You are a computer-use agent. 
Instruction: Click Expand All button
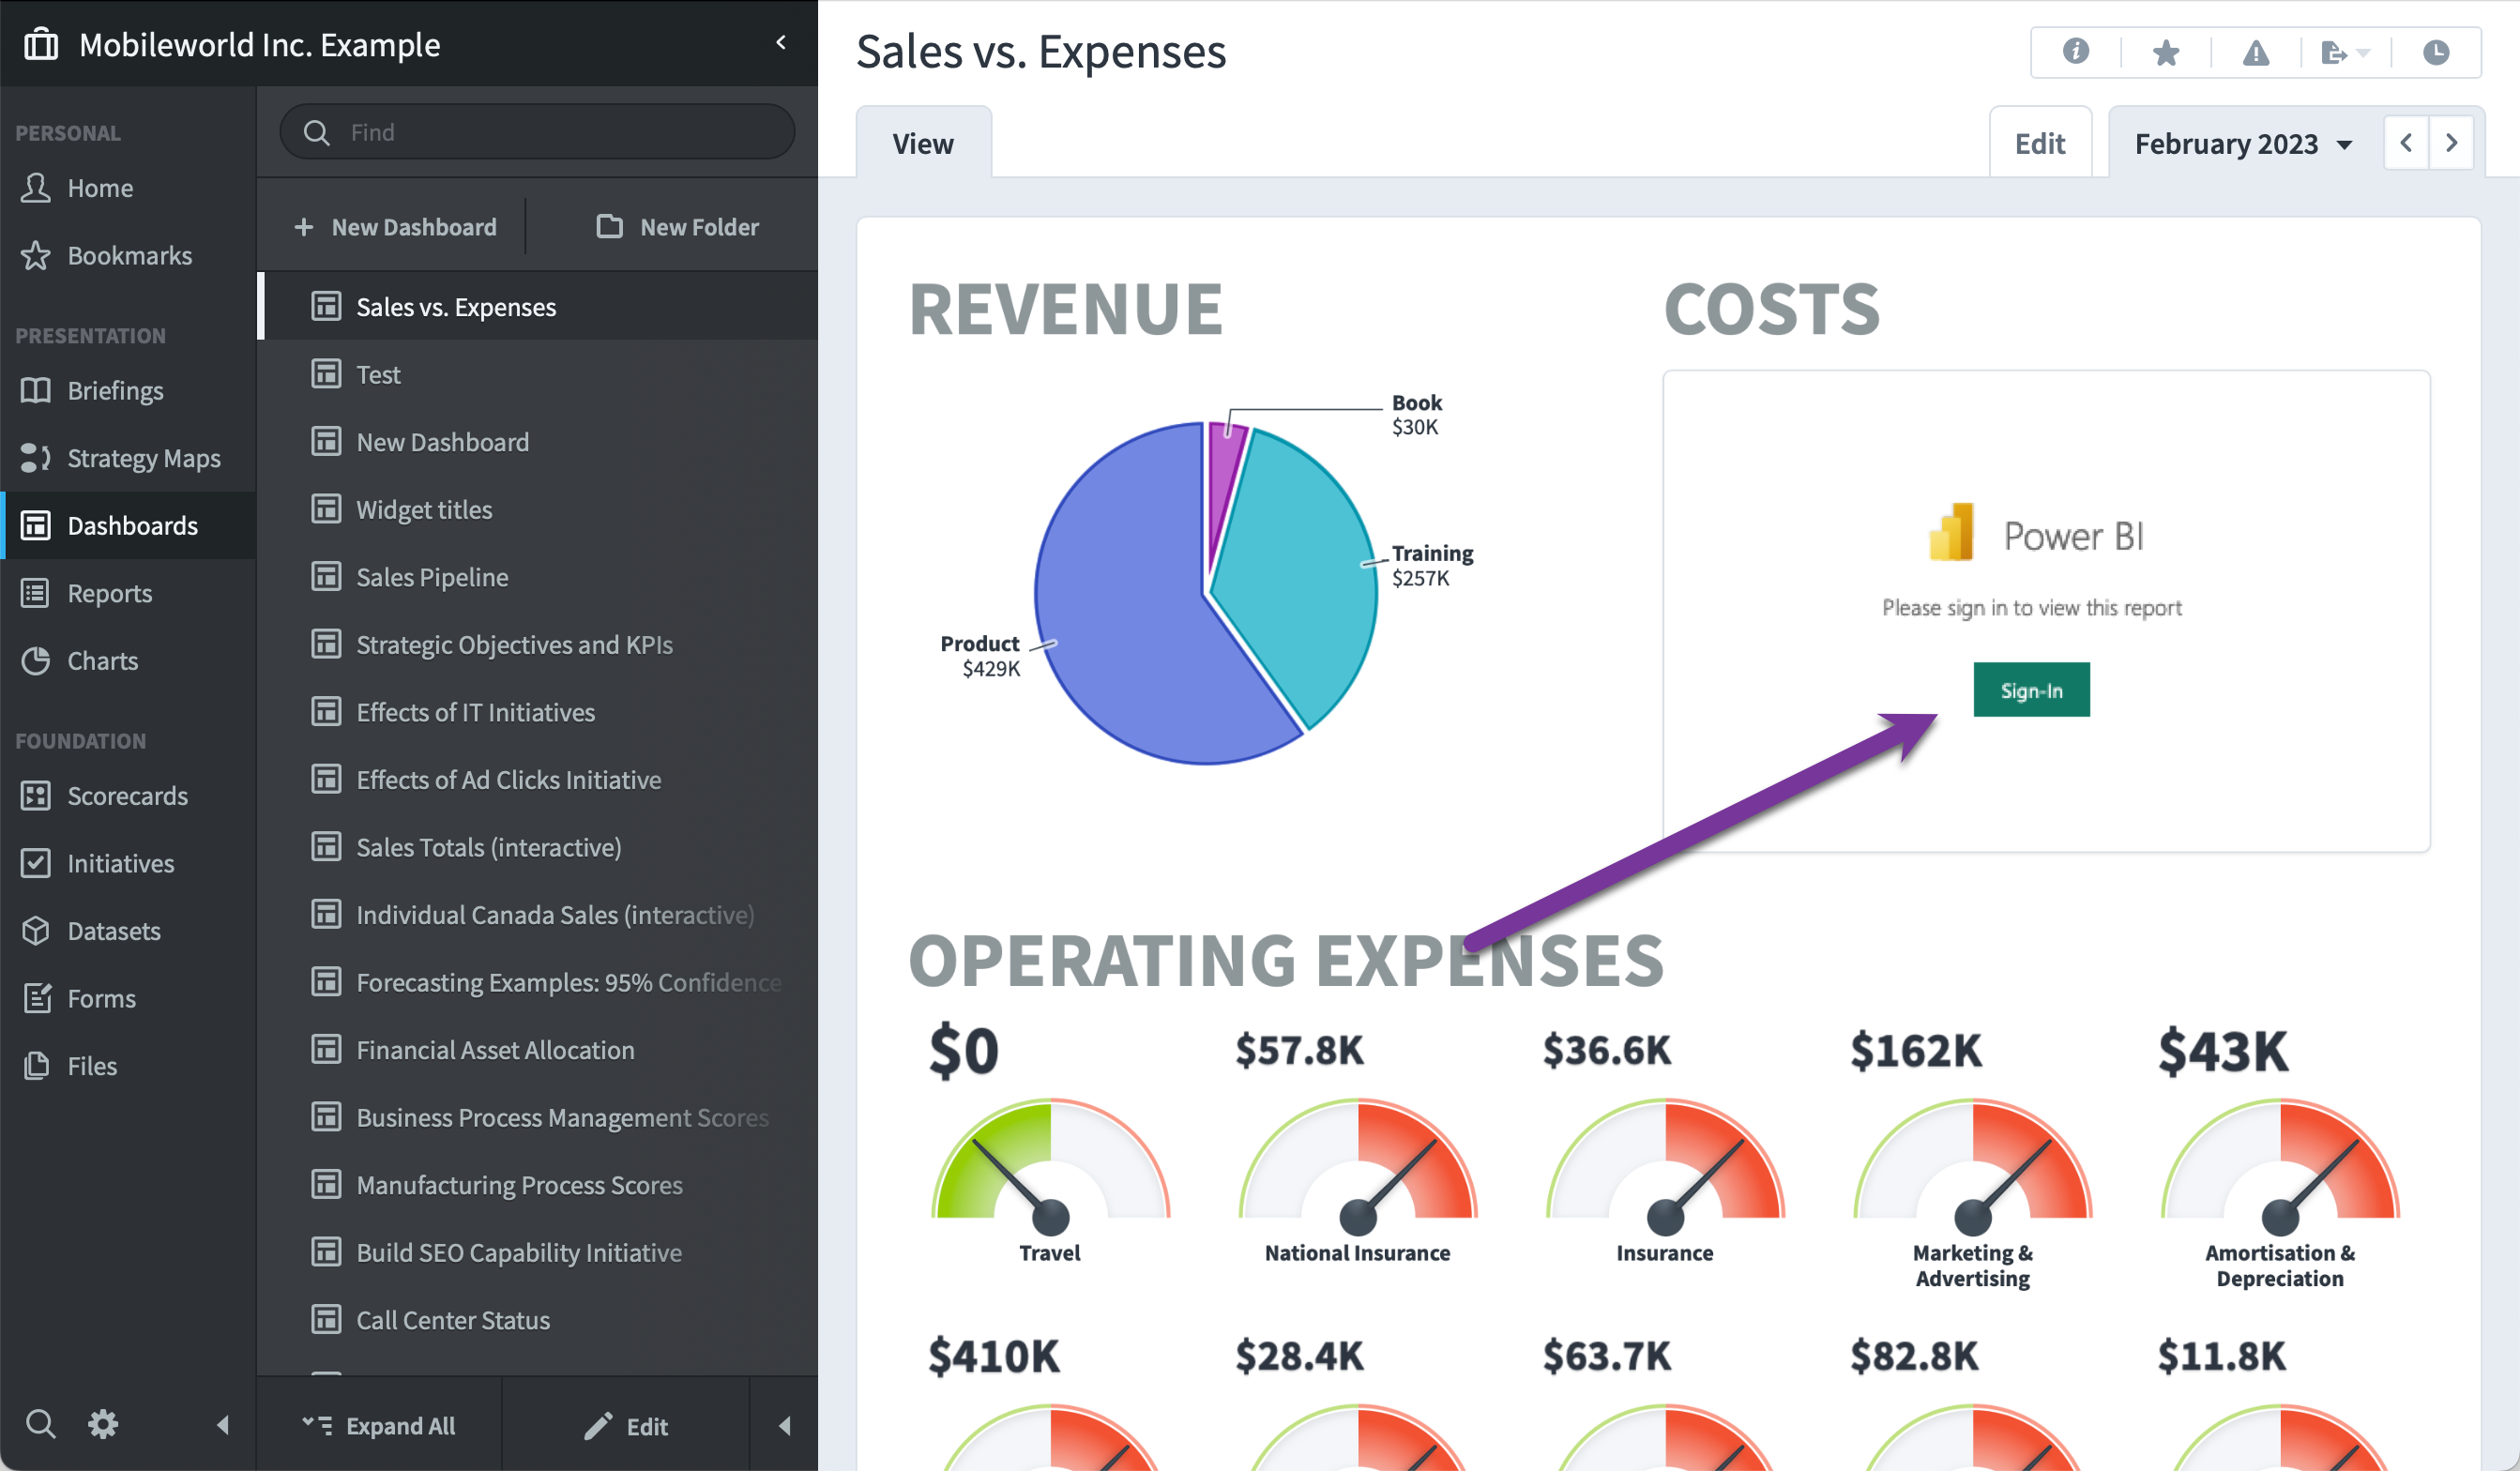pos(379,1425)
